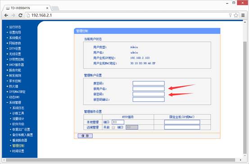Select 软件升级 in the sidebar
249x164 pixels.
click(x=18, y=124)
